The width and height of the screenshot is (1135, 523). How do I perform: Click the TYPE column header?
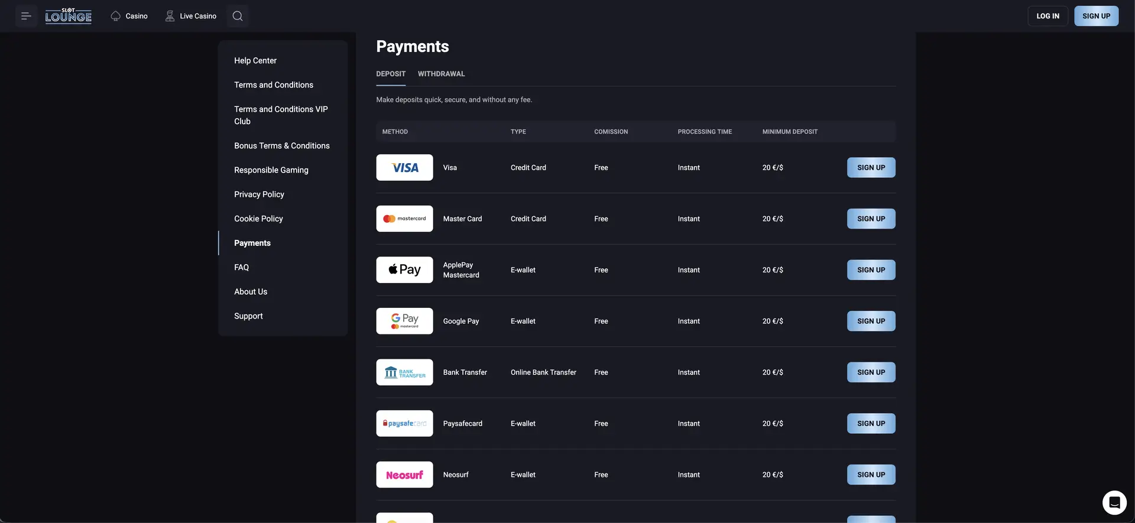pos(518,132)
